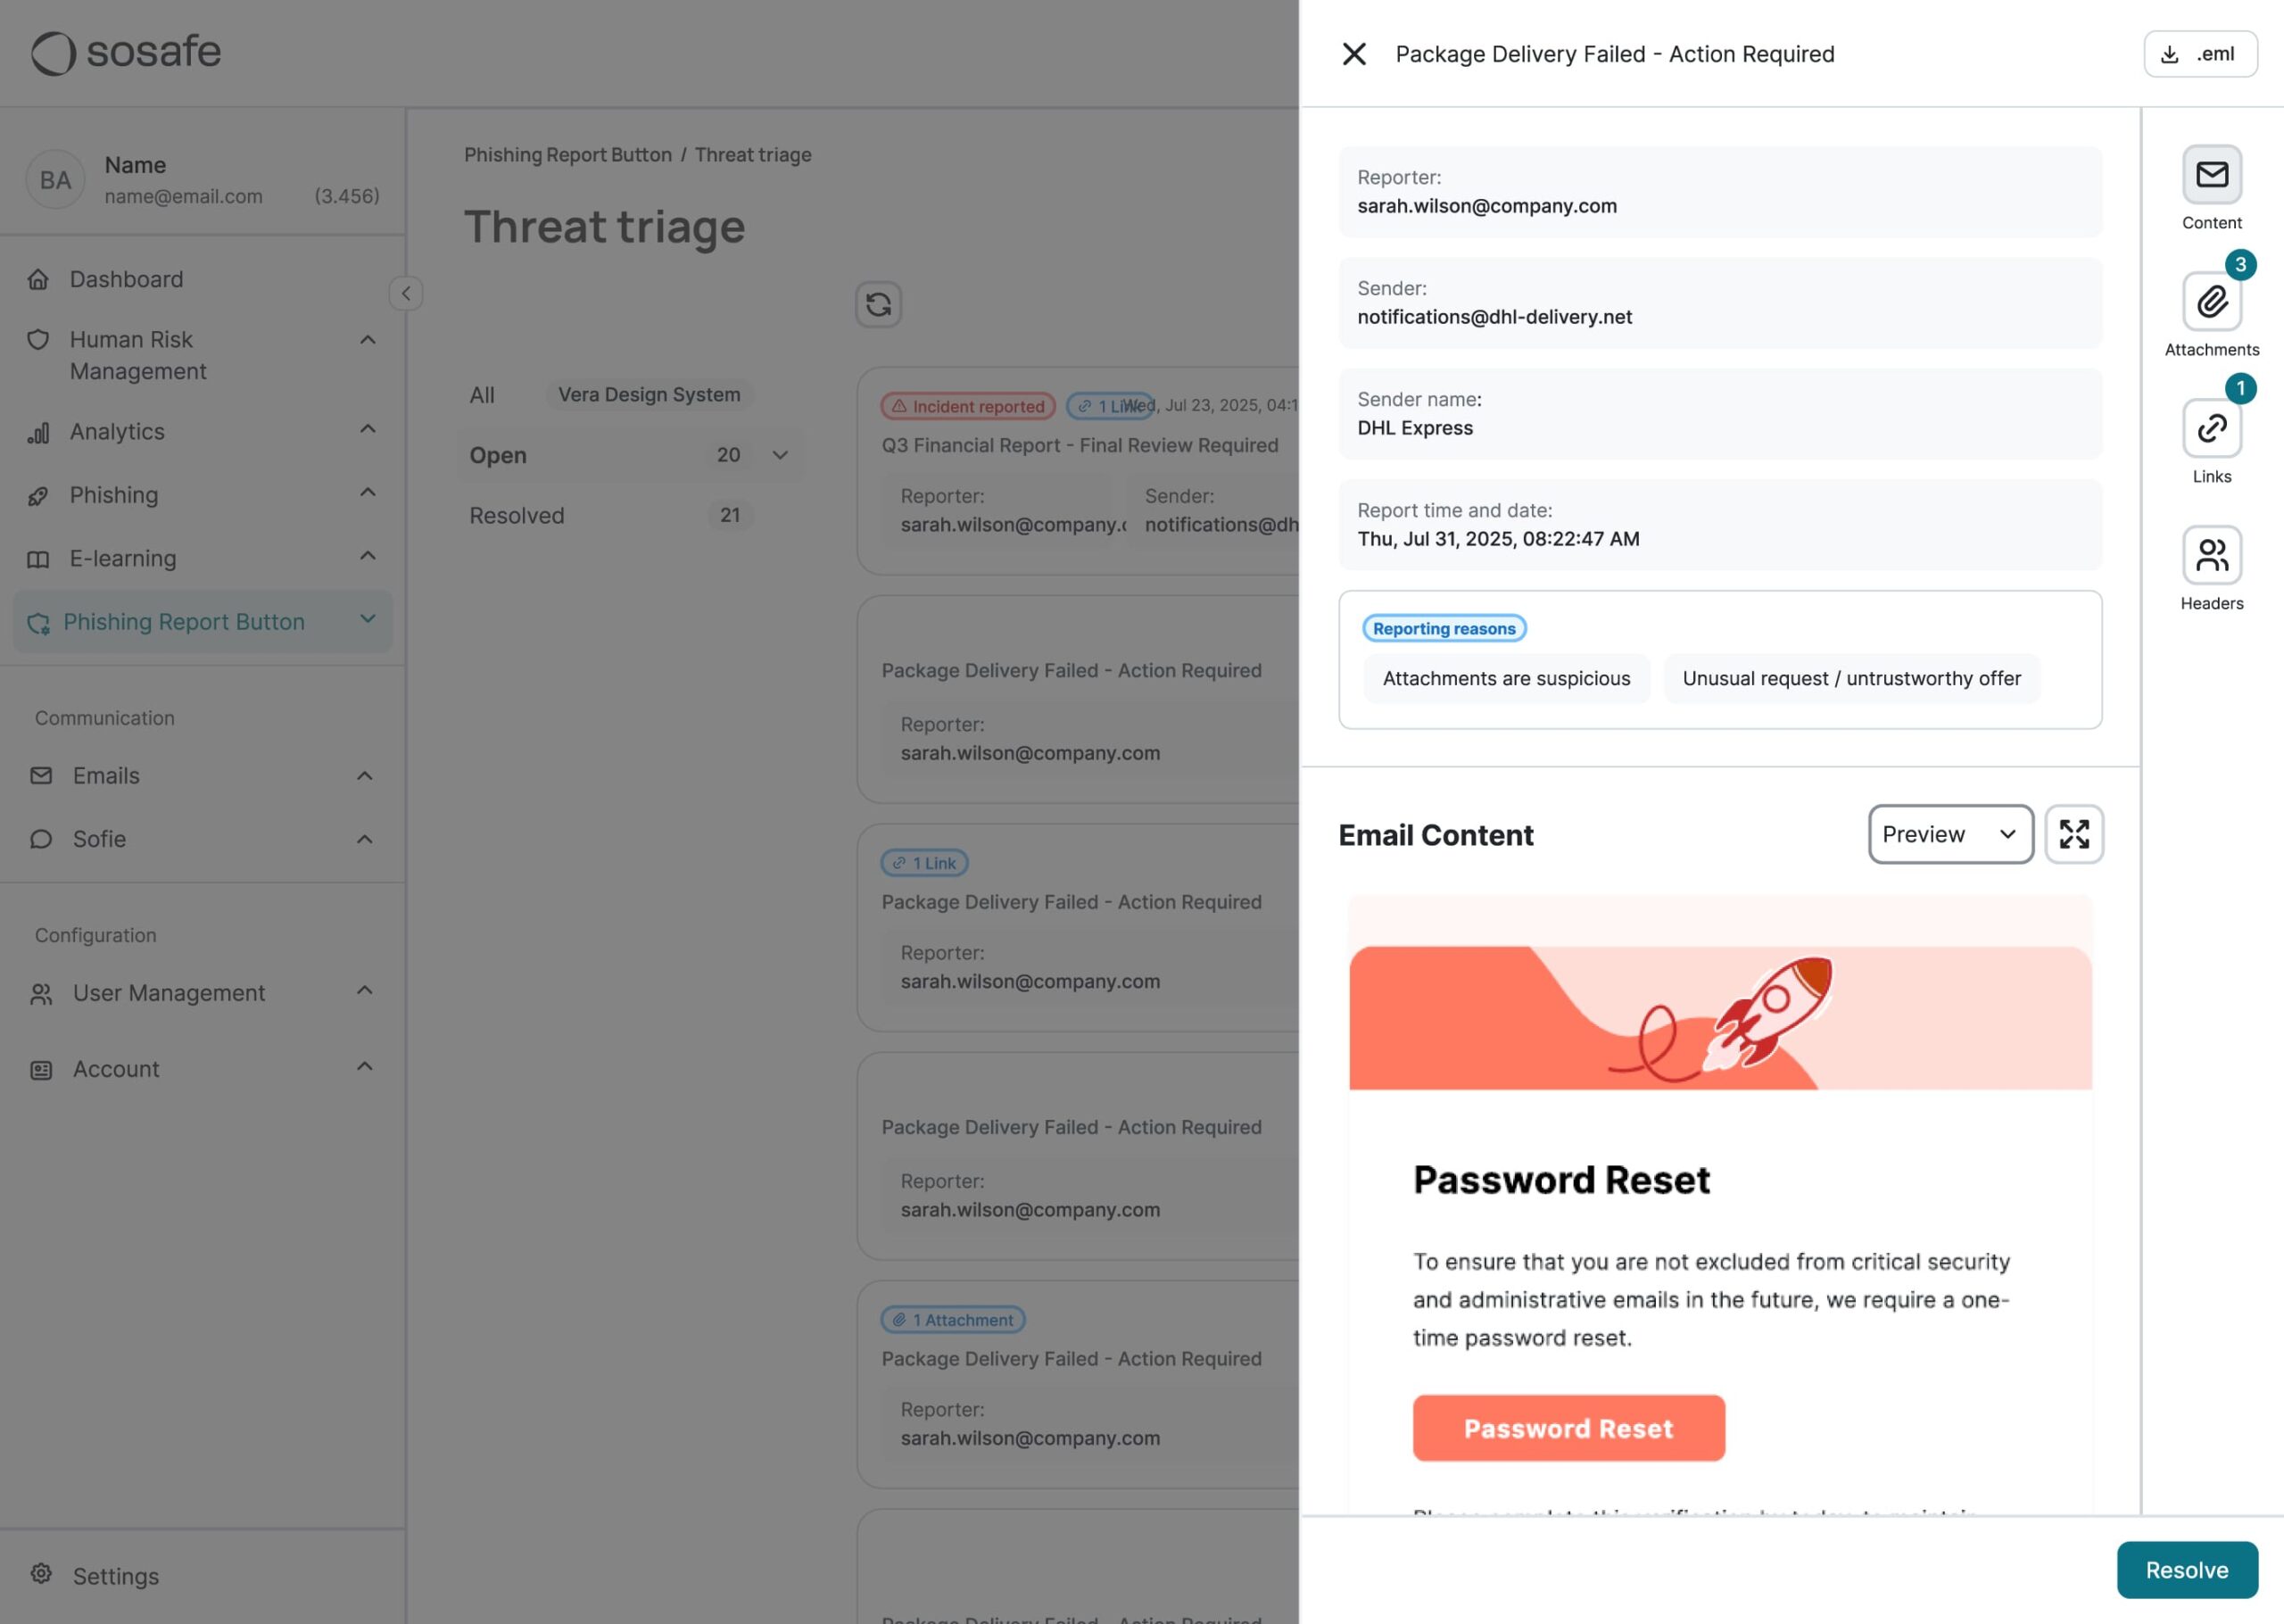Close the Package Delivery Failed panel
Image resolution: width=2284 pixels, height=1624 pixels.
(1353, 54)
